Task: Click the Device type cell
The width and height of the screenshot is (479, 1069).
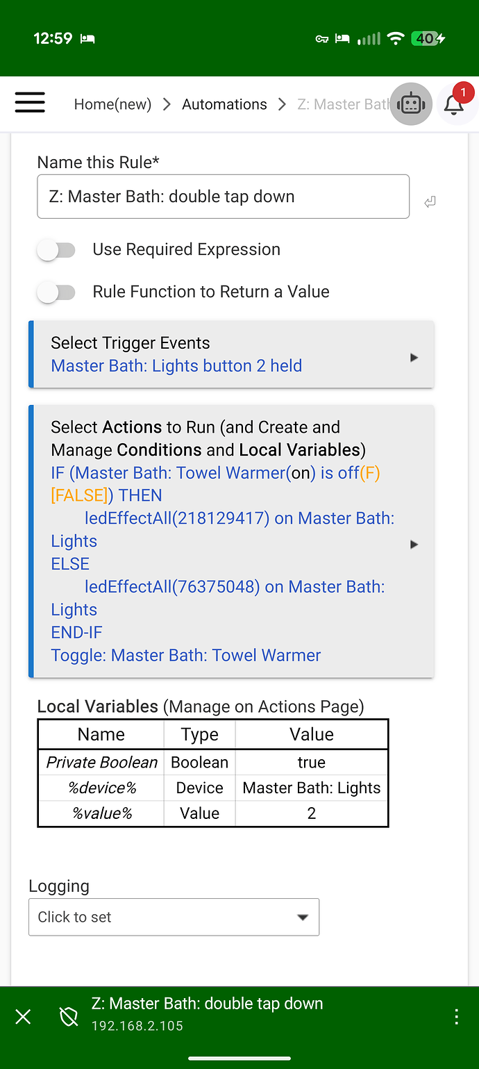Action: tap(200, 788)
